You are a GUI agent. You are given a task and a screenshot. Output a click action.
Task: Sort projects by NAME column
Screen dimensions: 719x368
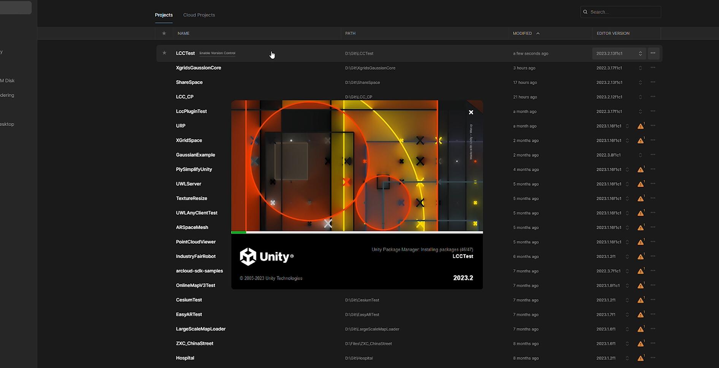point(183,33)
